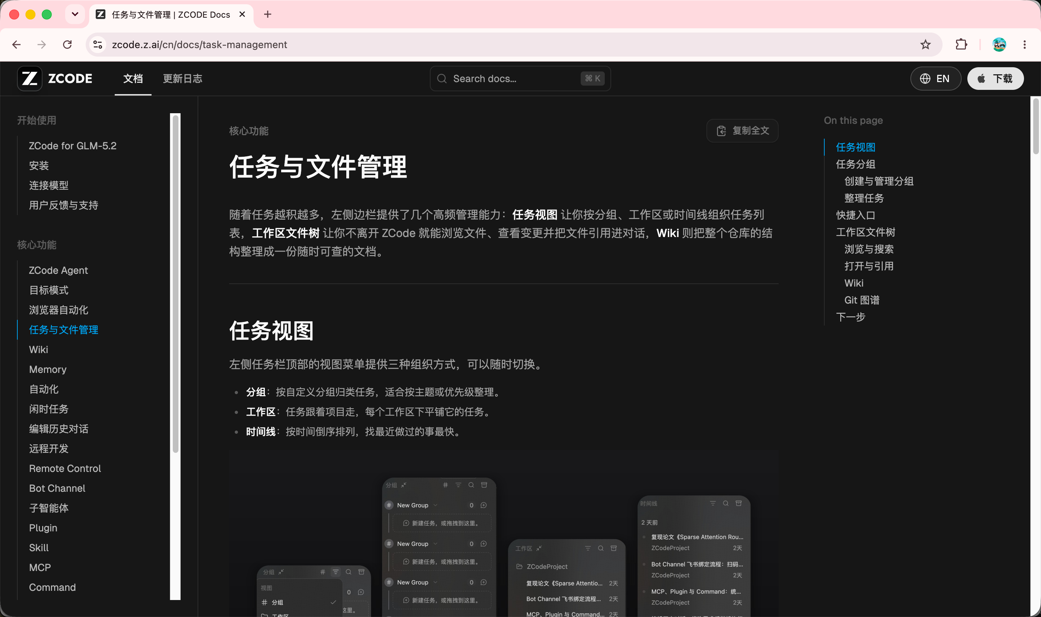
Task: Open 自动化 in the sidebar
Action: click(x=44, y=389)
